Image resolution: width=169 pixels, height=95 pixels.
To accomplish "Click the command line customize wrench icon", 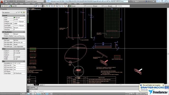I will point(28,91).
